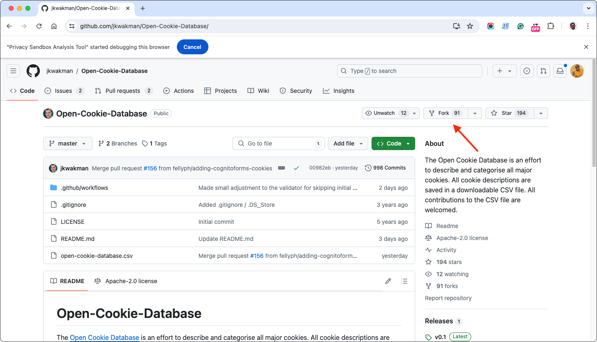Open the Chrome tab search dropdown
Image resolution: width=597 pixels, height=342 pixels.
pos(588,8)
